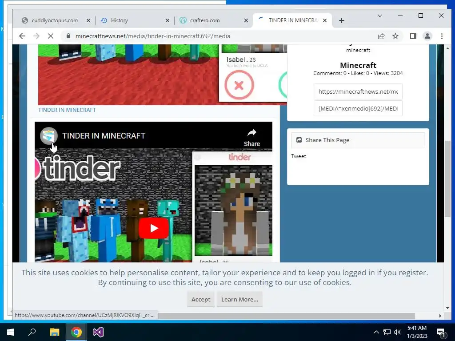Image resolution: width=455 pixels, height=341 pixels.
Task: Open the taskbar clock and date
Action: (417, 332)
